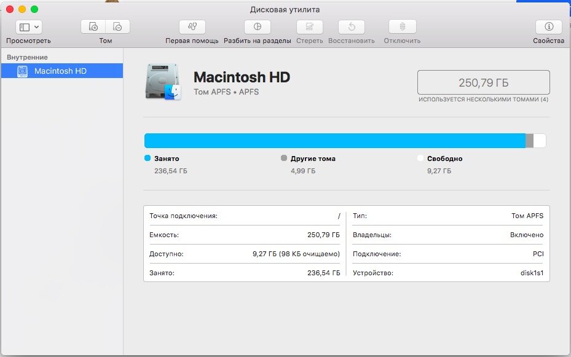Click the Restore toolbar icon

point(352,26)
